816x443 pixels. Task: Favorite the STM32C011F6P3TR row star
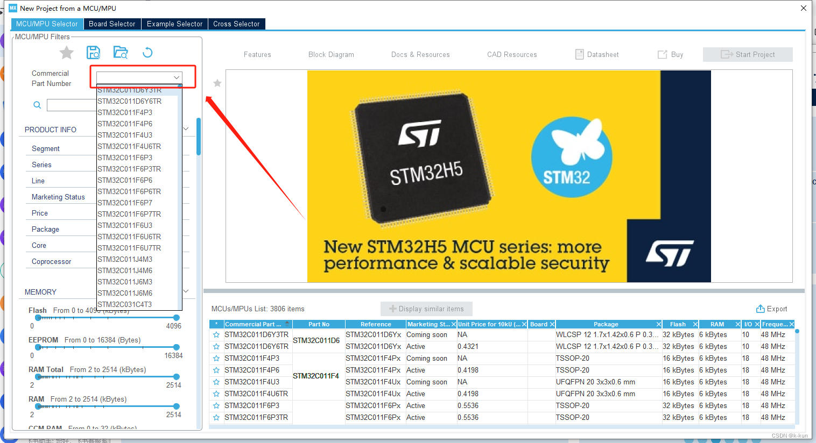point(216,417)
